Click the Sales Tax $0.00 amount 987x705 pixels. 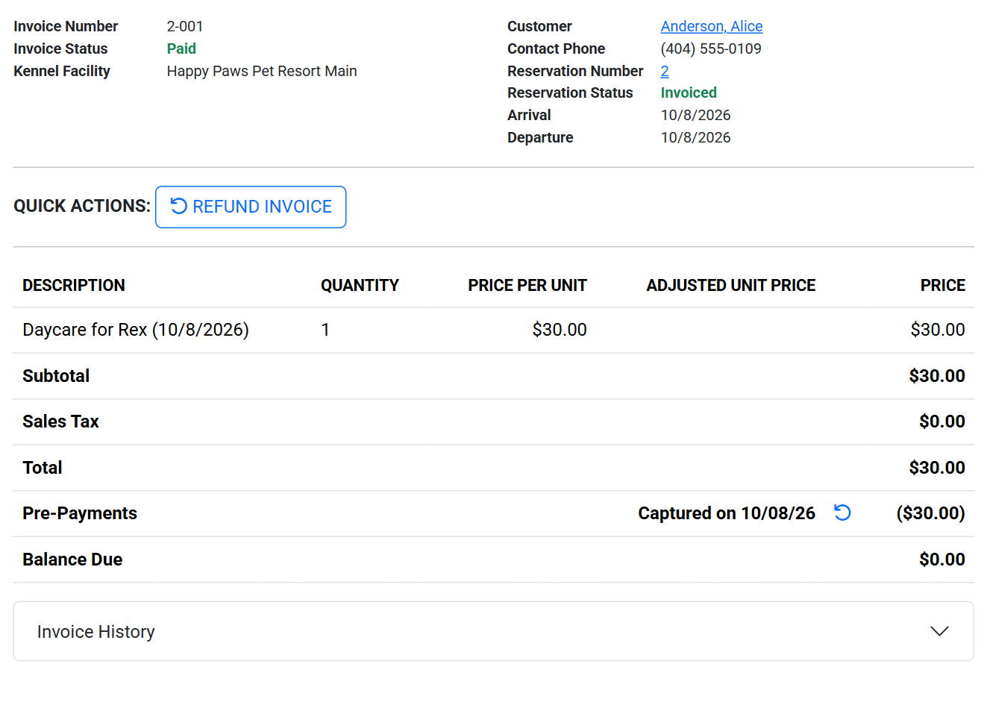click(942, 422)
